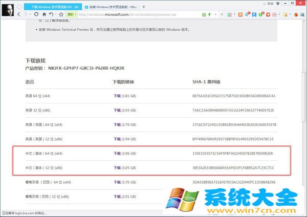Click SHA-1 hash starting with 3EE3A203

pyautogui.click(x=233, y=168)
